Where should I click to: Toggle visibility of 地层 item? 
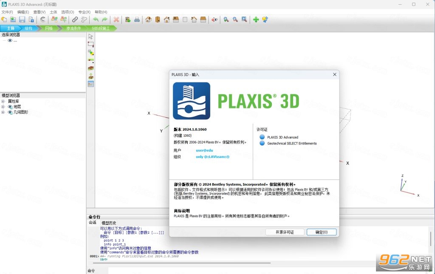[10, 107]
